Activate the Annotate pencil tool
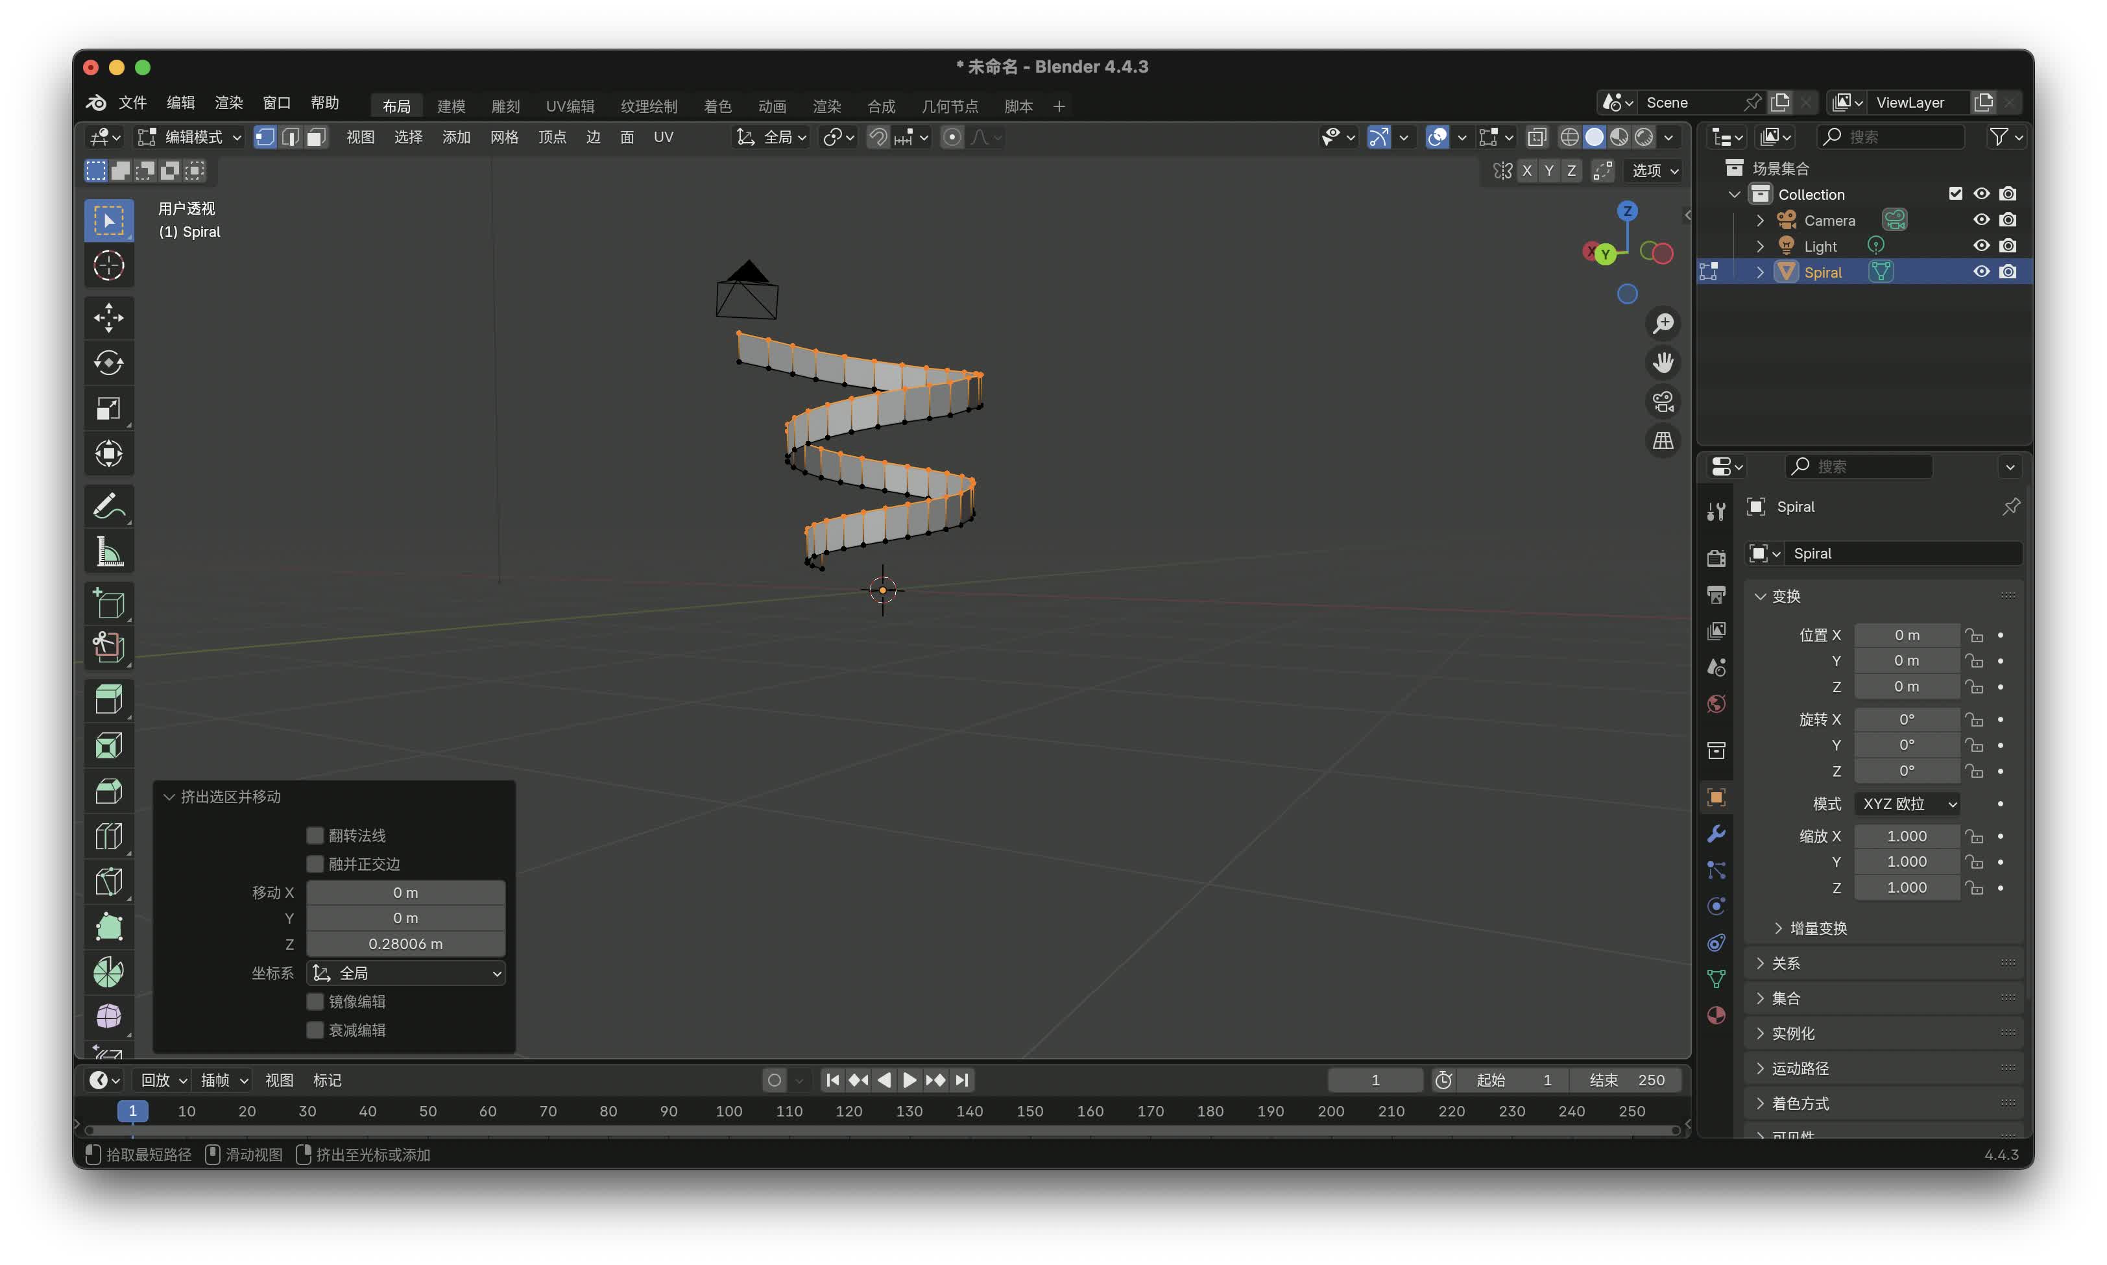This screenshot has height=1265, width=2107. tap(108, 507)
